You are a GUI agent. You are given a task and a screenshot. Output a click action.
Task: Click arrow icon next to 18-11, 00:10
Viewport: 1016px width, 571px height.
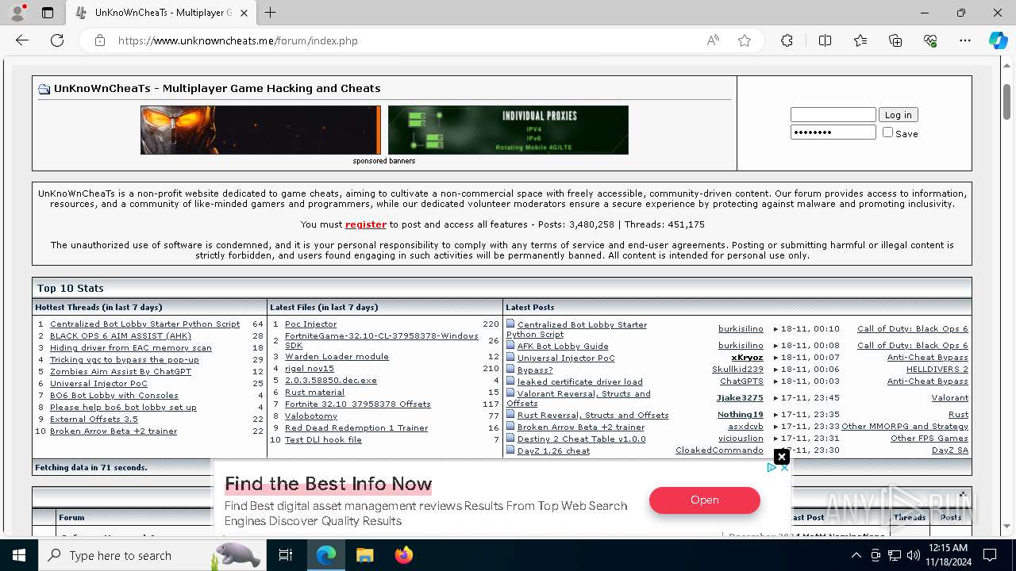(x=775, y=329)
